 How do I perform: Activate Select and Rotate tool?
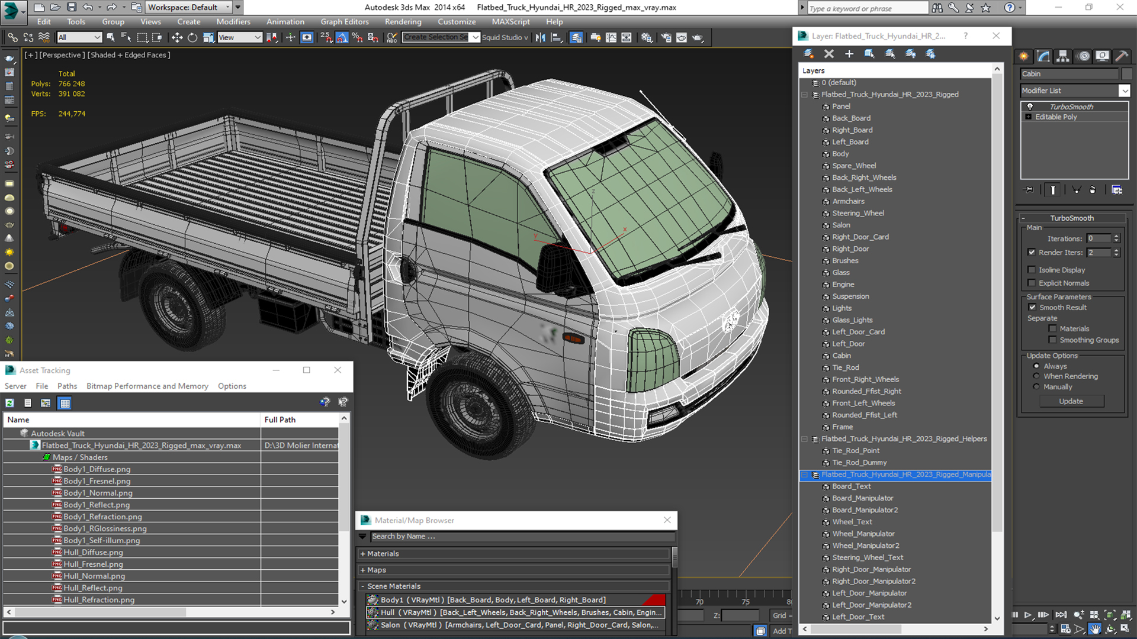point(192,37)
